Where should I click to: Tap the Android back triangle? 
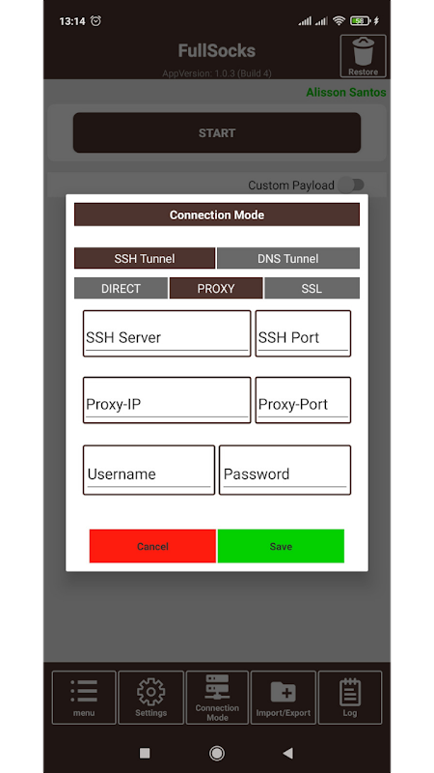click(287, 753)
